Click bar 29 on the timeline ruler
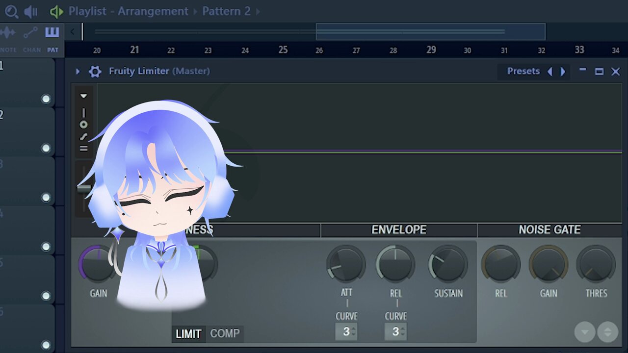Image resolution: width=628 pixels, height=353 pixels. coord(431,50)
